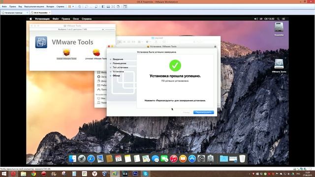Open Messages blue bubble icon in dock
The height and width of the screenshot is (177, 315).
[156, 159]
